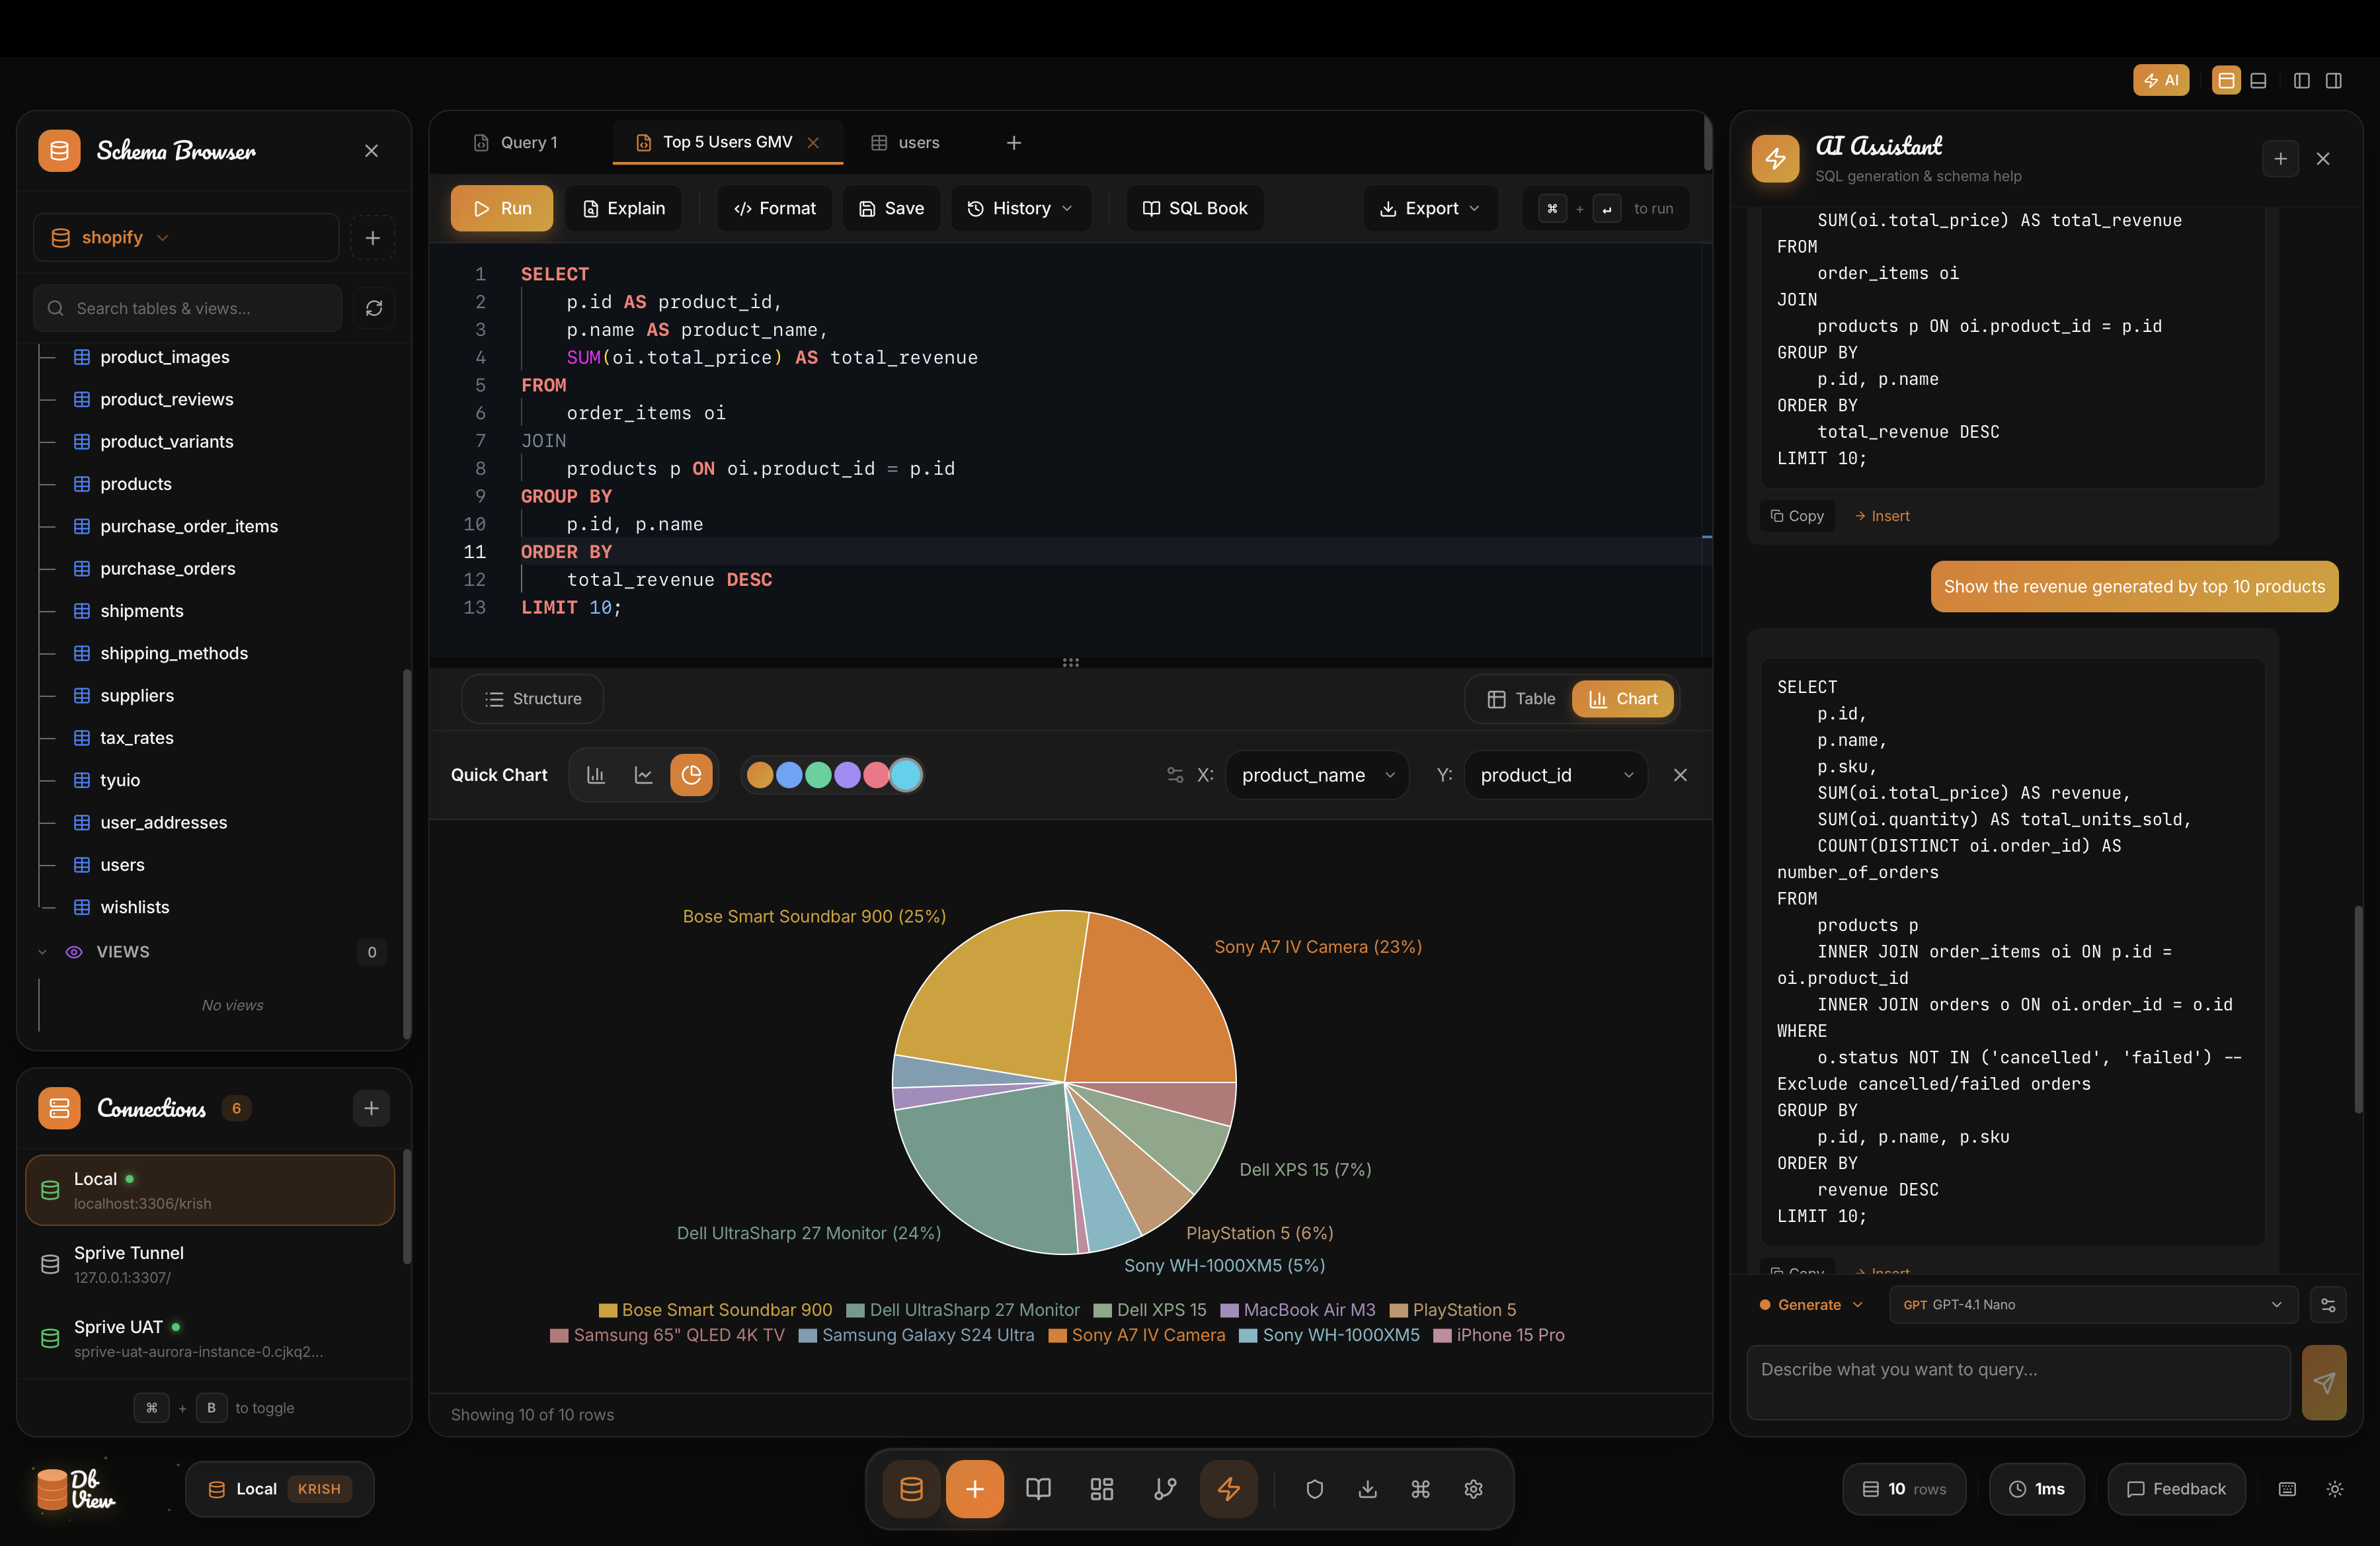Expand the GPT-4.1 Nano model selector
2380x1546 pixels.
tap(2090, 1304)
